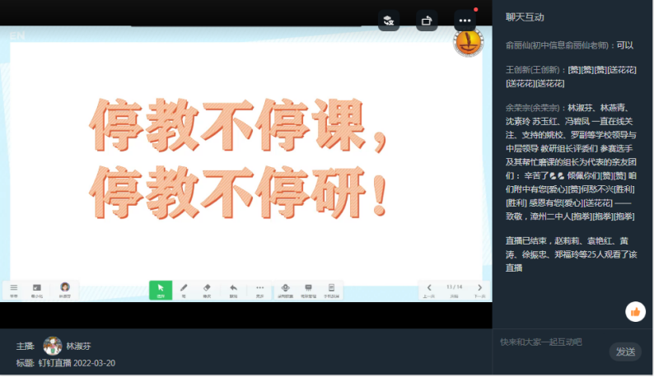
Task: Click the 13/14 page indicator
Action: point(454,286)
